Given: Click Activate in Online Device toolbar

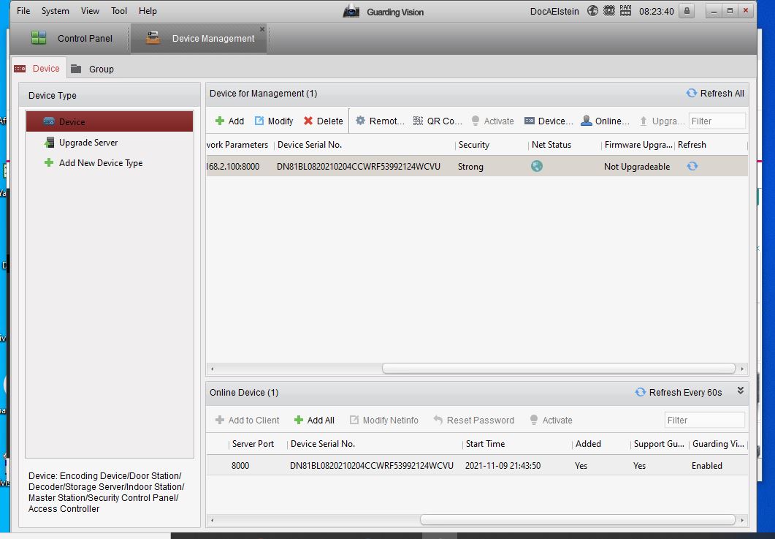Looking at the screenshot, I should (551, 420).
